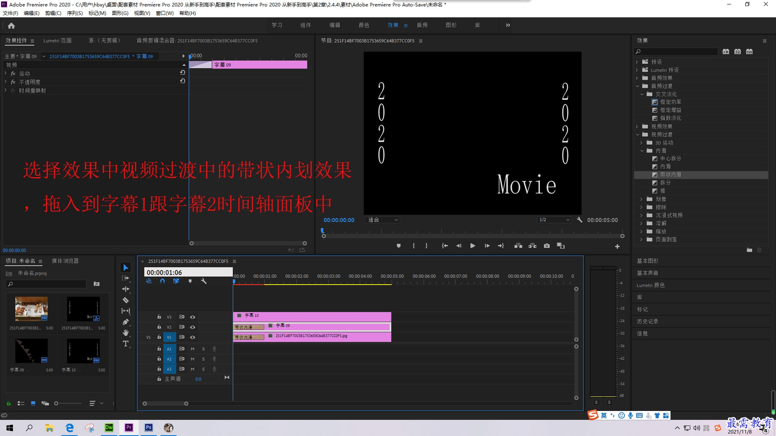Click Mark Out button in Program monitor

pyautogui.click(x=426, y=246)
